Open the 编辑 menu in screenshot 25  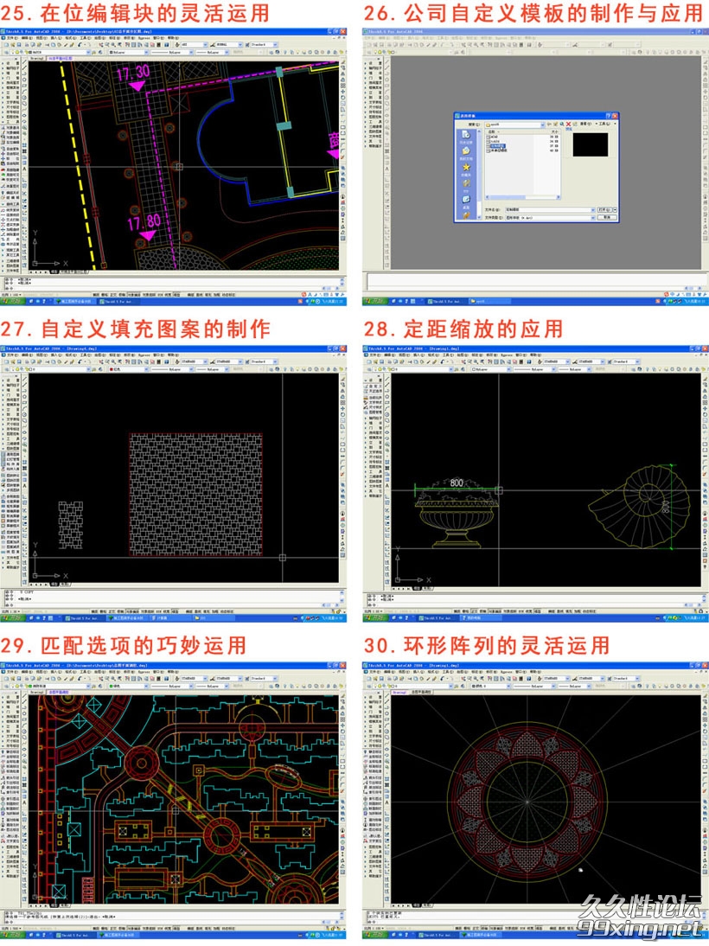pyautogui.click(x=27, y=38)
